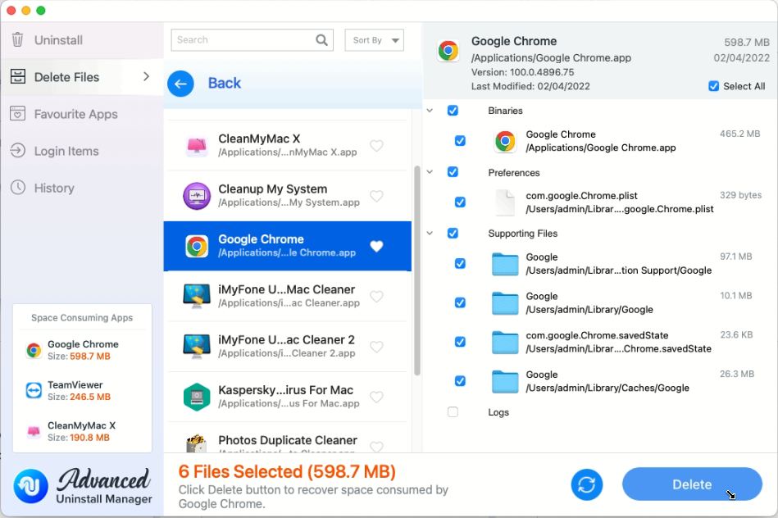The image size is (778, 518).
Task: Collapse the Supporting Files section
Action: pos(430,233)
